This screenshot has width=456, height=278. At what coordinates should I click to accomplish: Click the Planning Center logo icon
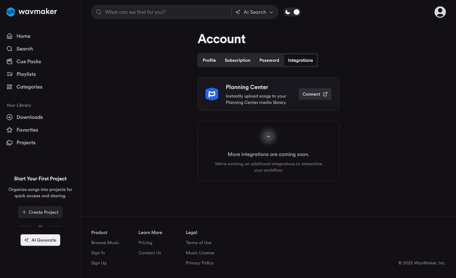[x=212, y=94]
